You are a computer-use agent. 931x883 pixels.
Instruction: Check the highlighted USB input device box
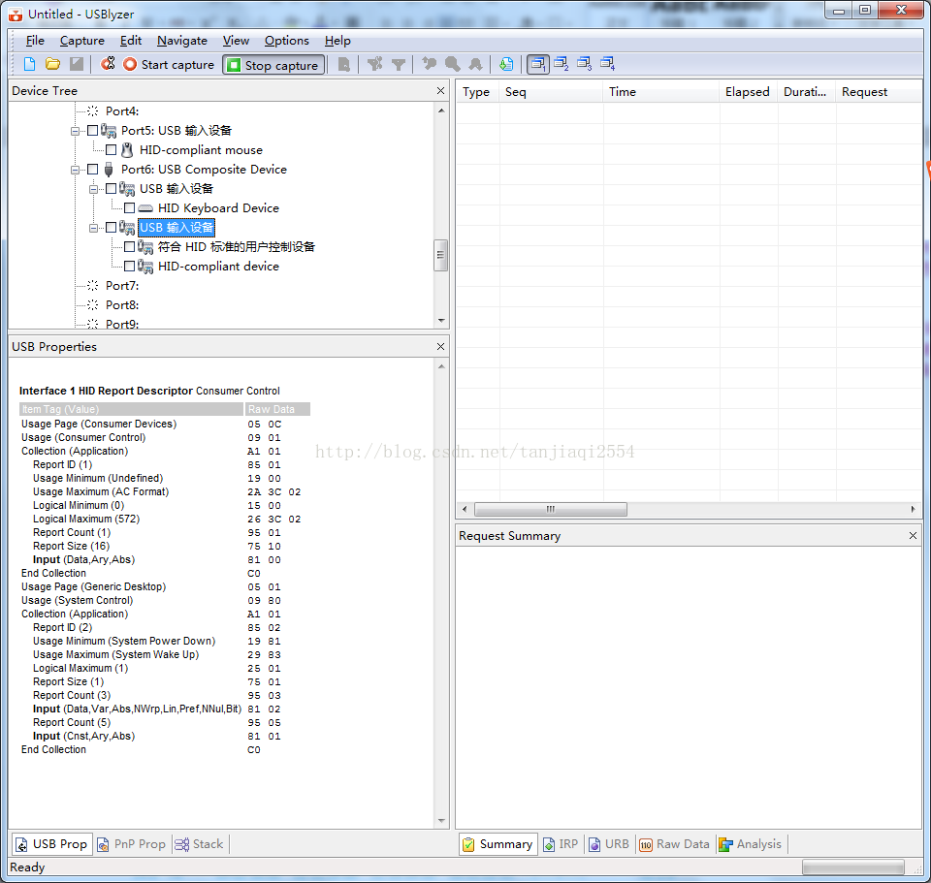point(111,227)
